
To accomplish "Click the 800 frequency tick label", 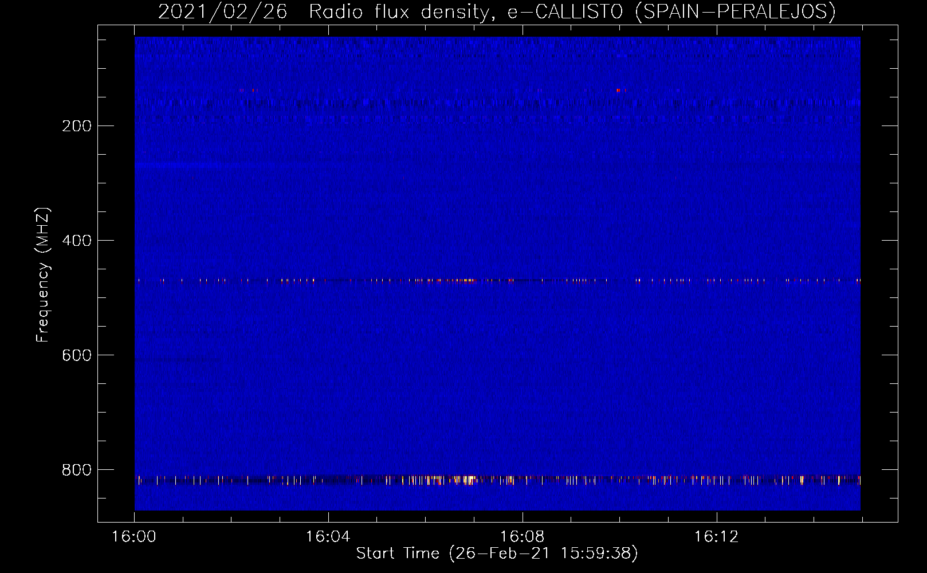I will (77, 470).
